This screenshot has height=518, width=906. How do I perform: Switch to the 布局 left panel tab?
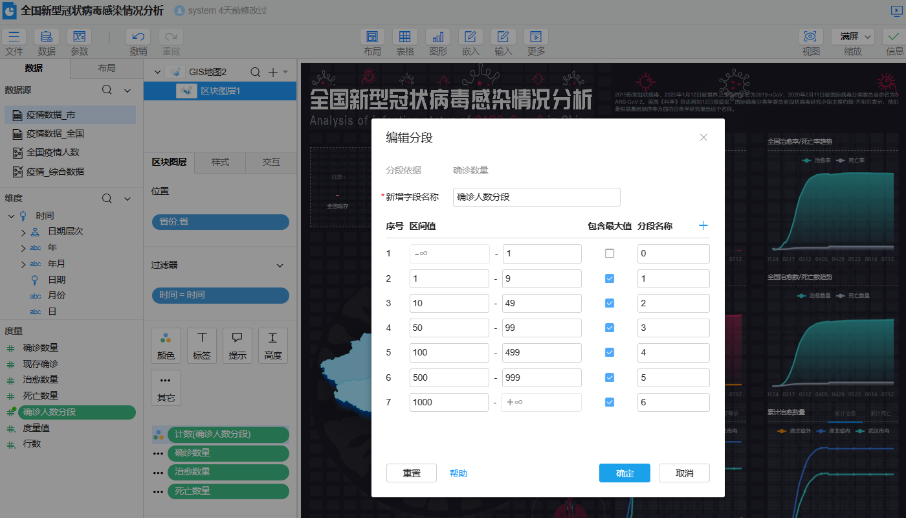point(107,69)
